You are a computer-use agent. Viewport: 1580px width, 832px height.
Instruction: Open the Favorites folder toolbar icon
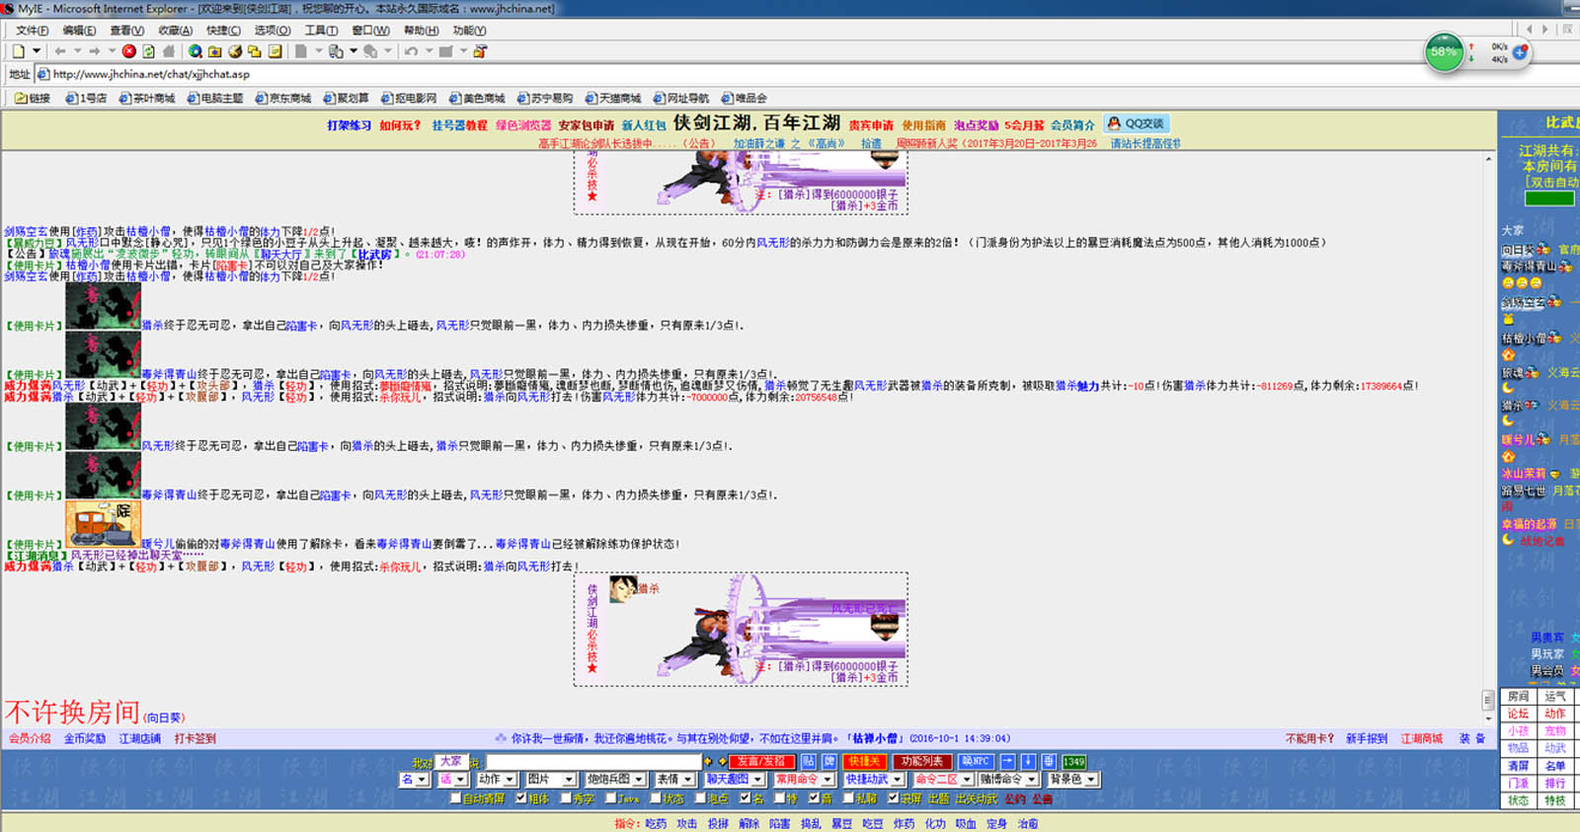tap(214, 51)
